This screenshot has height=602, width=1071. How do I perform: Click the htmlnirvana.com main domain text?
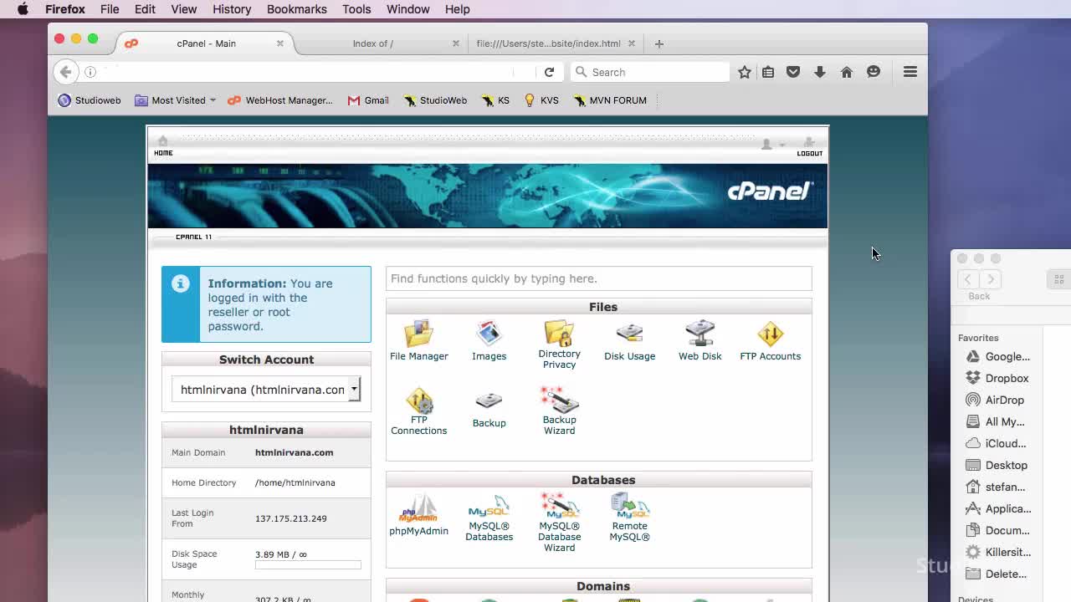point(294,452)
